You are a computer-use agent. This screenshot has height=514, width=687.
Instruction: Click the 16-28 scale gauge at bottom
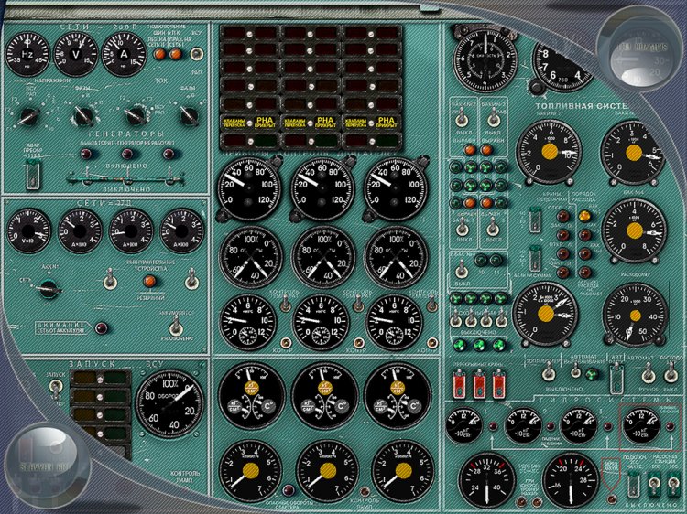pos(571,481)
